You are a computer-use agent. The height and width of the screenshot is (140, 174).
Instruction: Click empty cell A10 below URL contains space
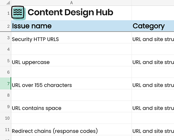point(71,118)
